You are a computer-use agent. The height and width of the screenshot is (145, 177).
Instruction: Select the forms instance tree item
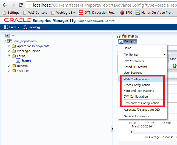point(26,61)
